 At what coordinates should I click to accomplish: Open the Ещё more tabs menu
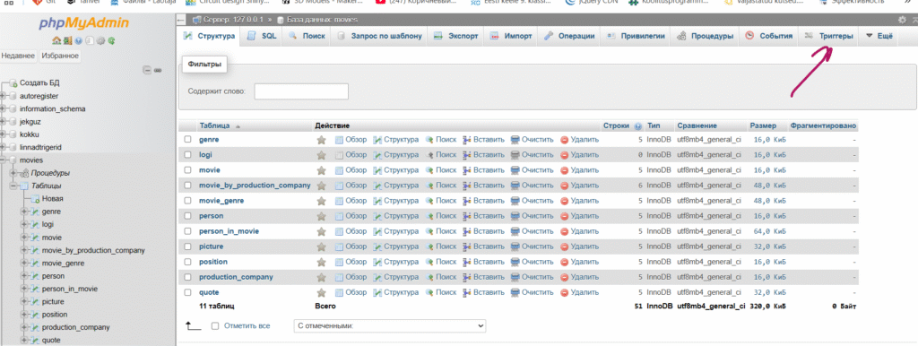(879, 36)
